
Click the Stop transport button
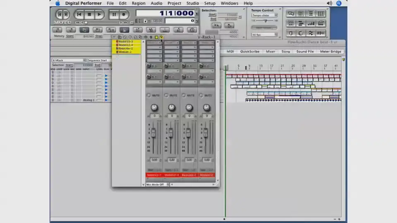89,15
